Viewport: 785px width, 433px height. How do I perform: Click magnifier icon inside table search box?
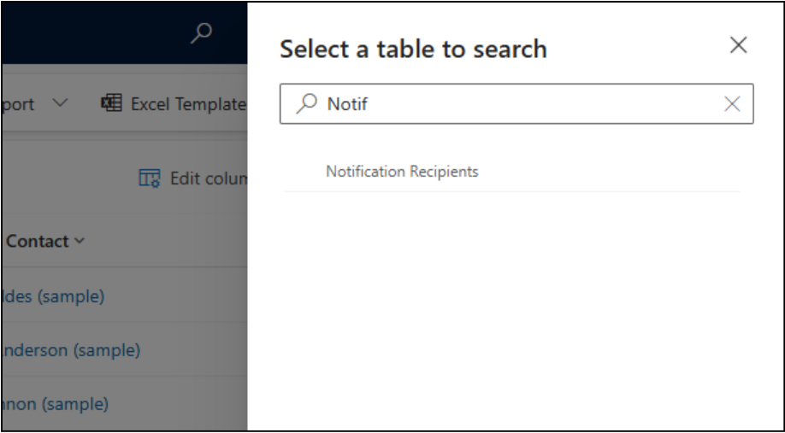pyautogui.click(x=306, y=104)
